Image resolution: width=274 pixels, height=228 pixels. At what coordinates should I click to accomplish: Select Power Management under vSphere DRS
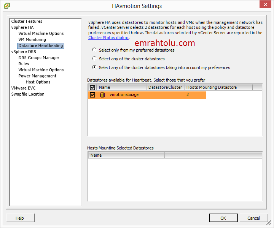[37, 76]
